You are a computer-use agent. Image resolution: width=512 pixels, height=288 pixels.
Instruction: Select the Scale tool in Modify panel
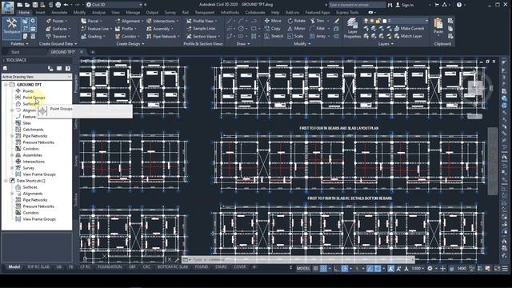tap(295, 36)
